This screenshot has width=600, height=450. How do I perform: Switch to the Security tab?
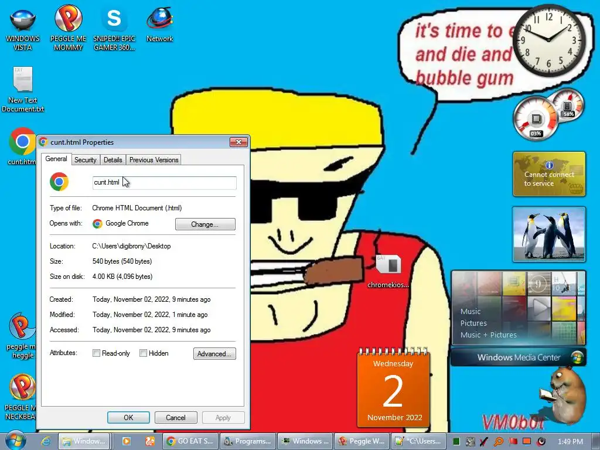[x=86, y=160]
